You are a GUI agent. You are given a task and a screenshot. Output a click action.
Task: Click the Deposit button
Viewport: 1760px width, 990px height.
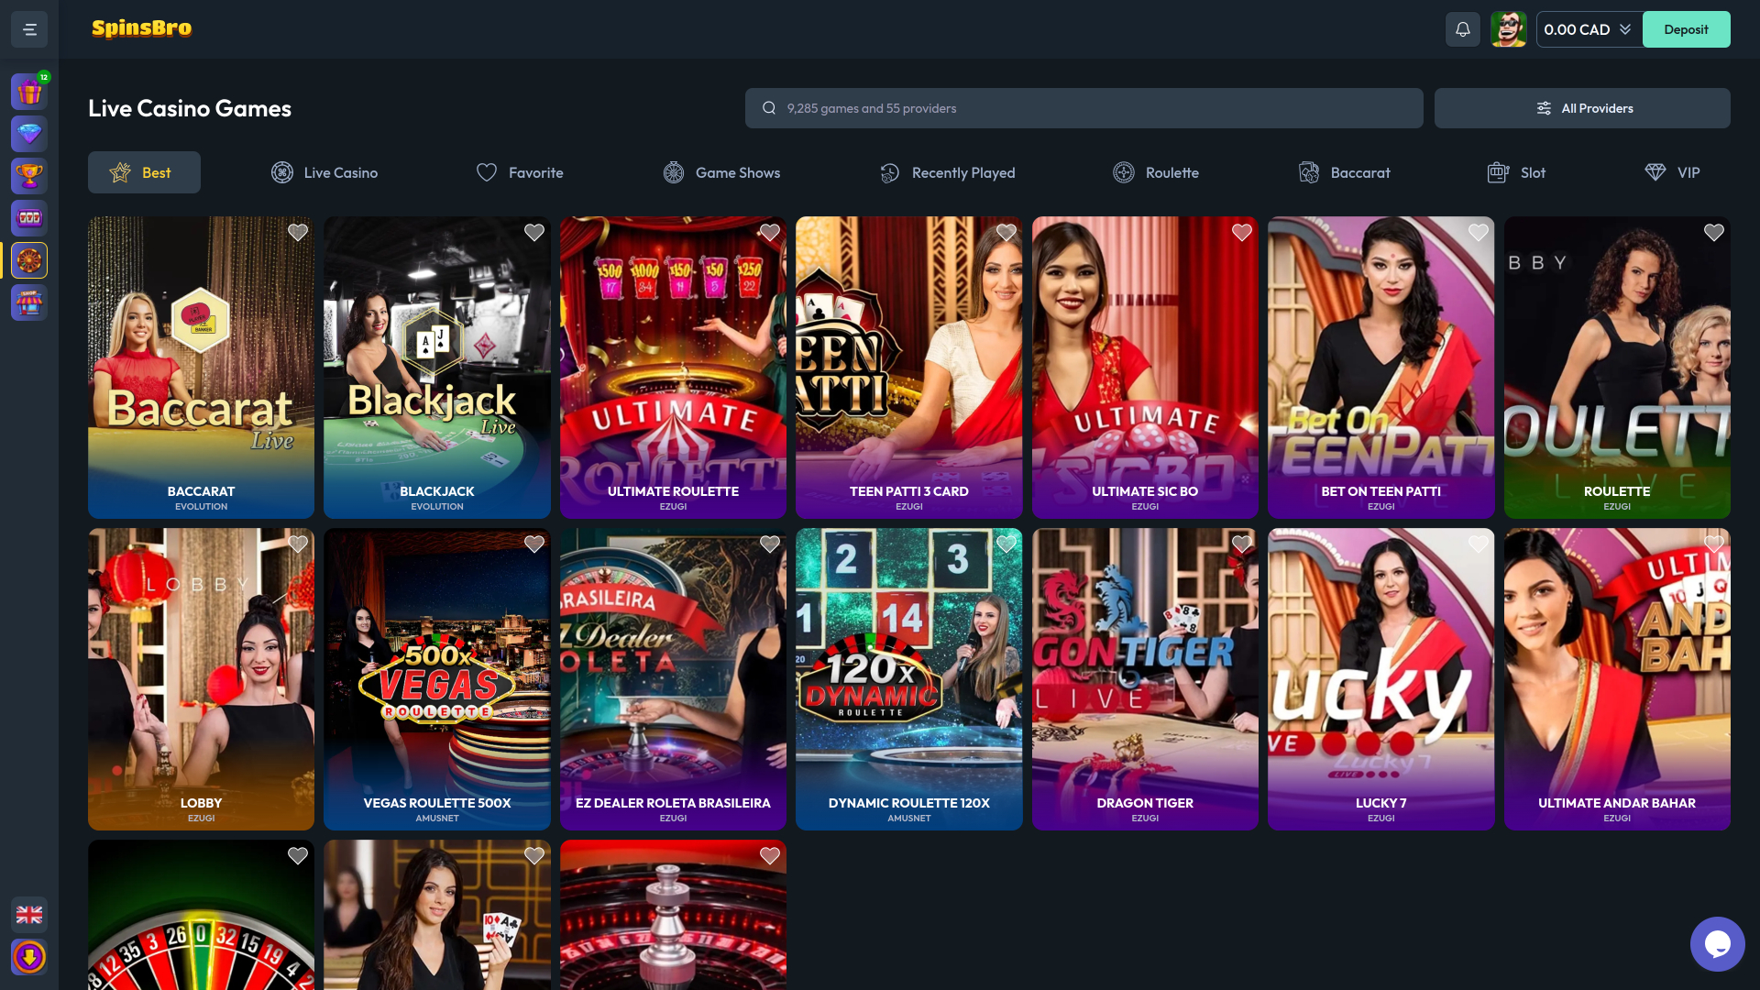tap(1686, 28)
